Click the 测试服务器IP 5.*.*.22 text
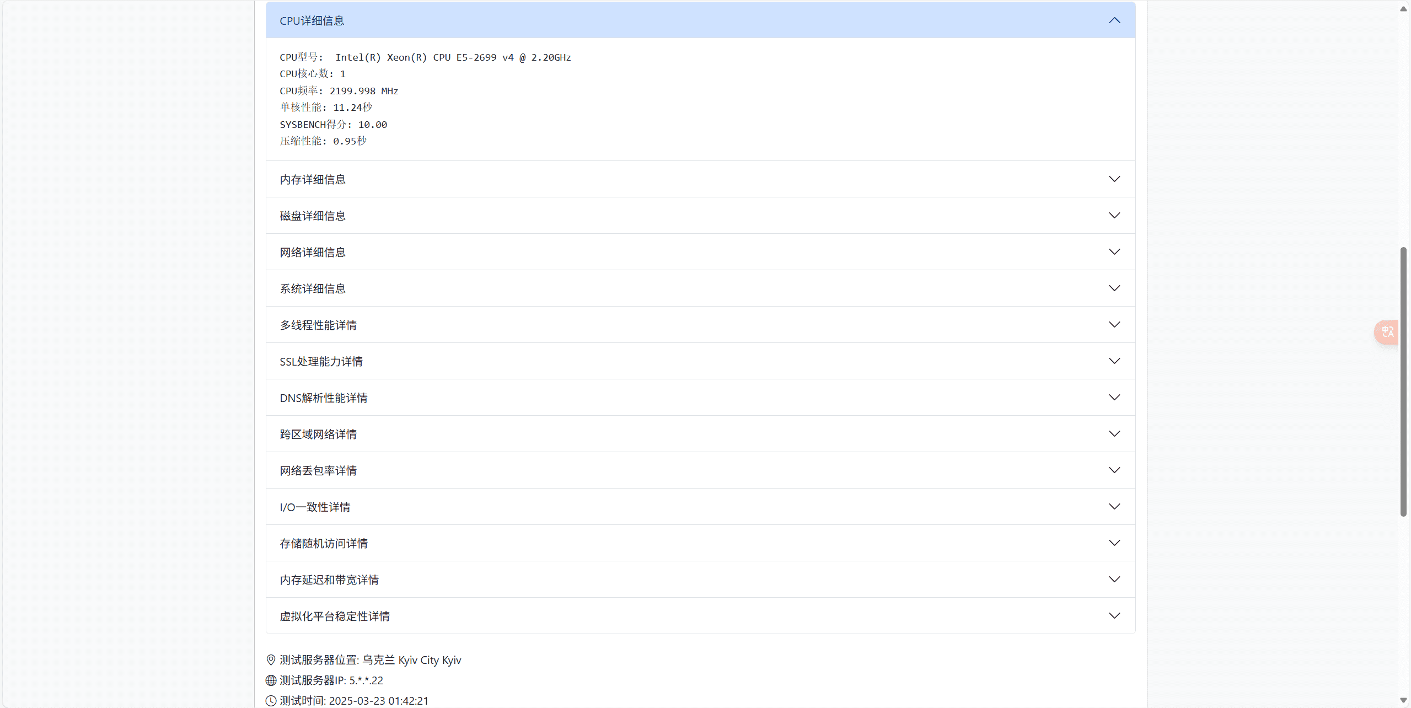The width and height of the screenshot is (1411, 708). coord(331,680)
